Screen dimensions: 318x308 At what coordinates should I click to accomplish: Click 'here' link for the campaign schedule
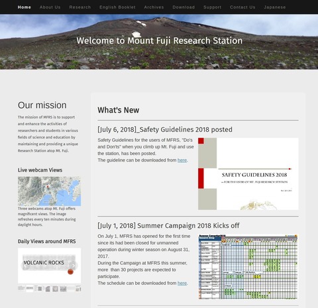click(182, 283)
